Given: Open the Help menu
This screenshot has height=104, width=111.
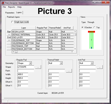Looking at the screenshot, I should [19, 7].
